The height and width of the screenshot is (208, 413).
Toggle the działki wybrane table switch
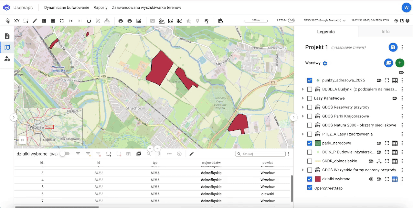coord(65,154)
